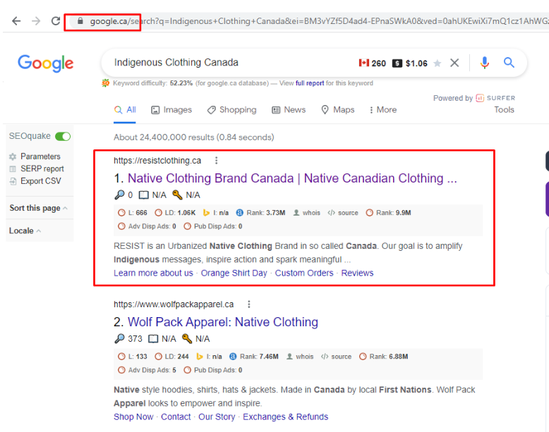Click the CPC $1.06 badge

coord(410,63)
